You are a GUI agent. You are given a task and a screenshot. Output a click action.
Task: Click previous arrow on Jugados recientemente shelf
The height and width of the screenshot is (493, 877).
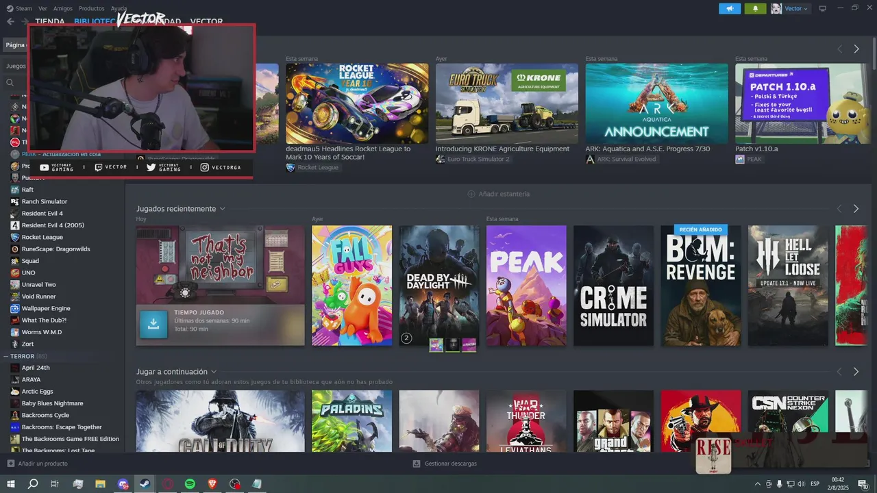click(839, 208)
